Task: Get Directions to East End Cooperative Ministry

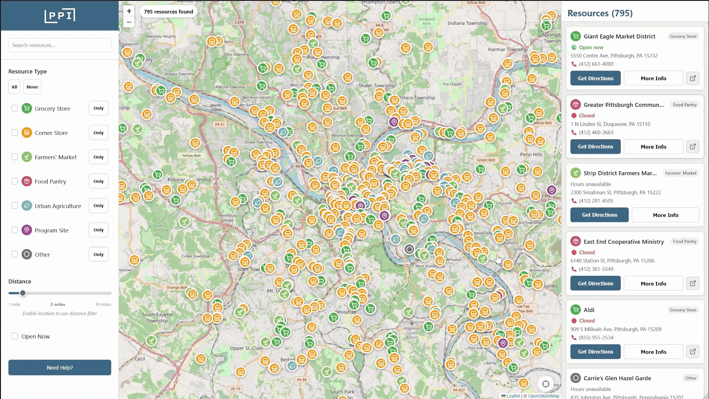Action: (595, 283)
